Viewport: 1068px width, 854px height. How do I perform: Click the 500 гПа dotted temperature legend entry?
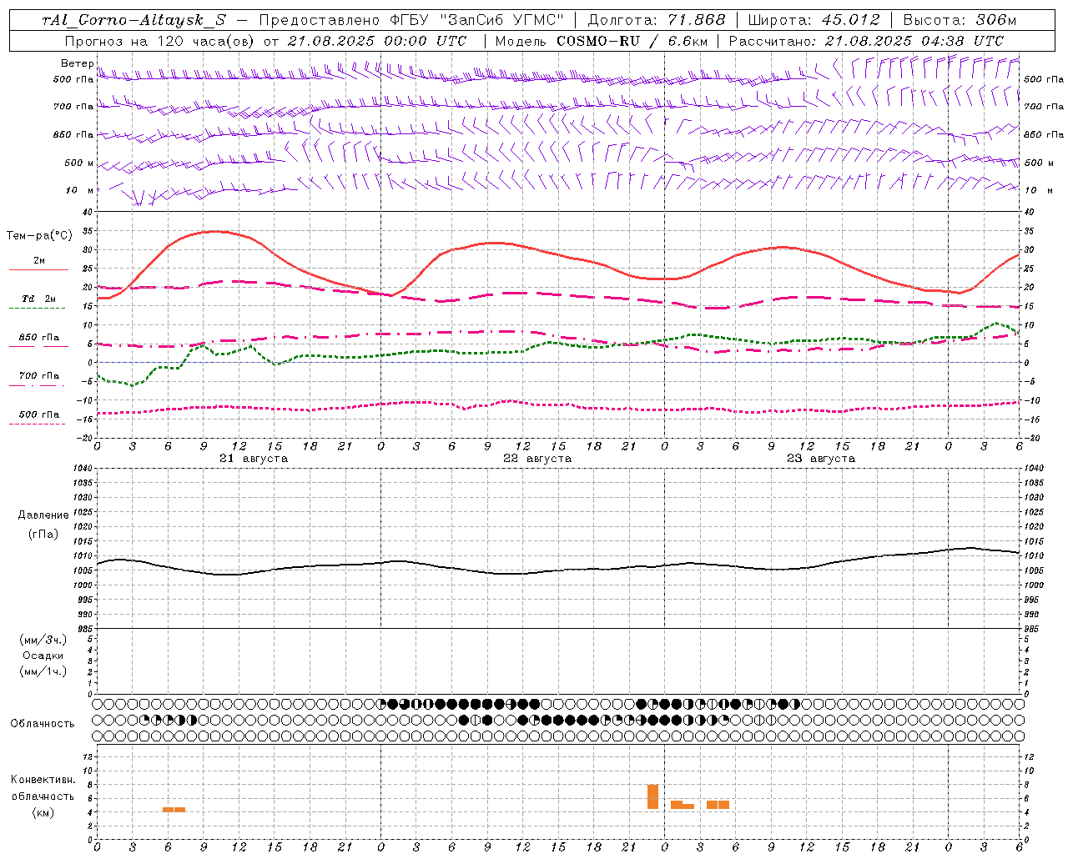pos(39,414)
